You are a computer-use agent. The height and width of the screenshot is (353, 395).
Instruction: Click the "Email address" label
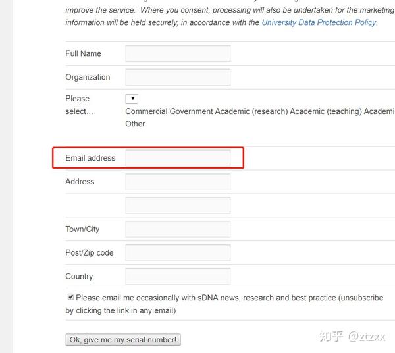(x=90, y=158)
